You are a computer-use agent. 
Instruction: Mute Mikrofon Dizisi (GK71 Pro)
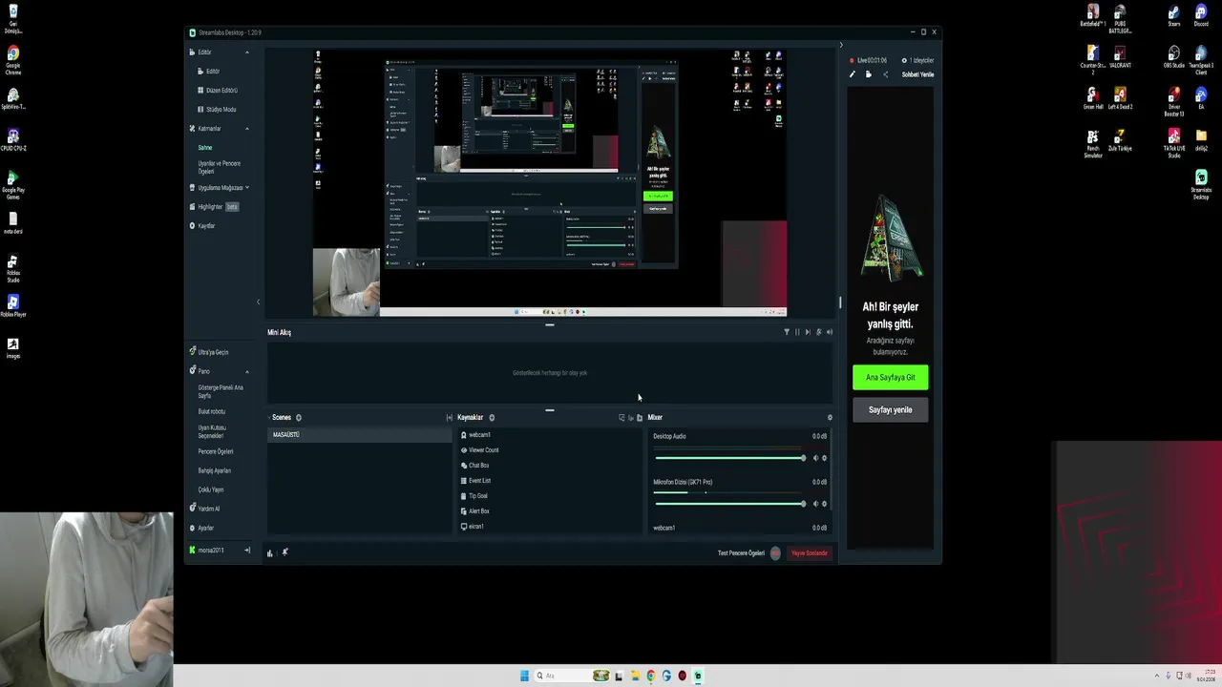[815, 504]
